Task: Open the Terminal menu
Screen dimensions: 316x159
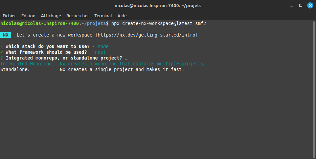Action: (x=103, y=16)
